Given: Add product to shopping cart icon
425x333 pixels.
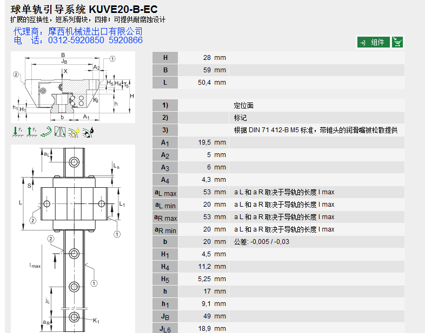Looking at the screenshot, I should click(x=397, y=42).
